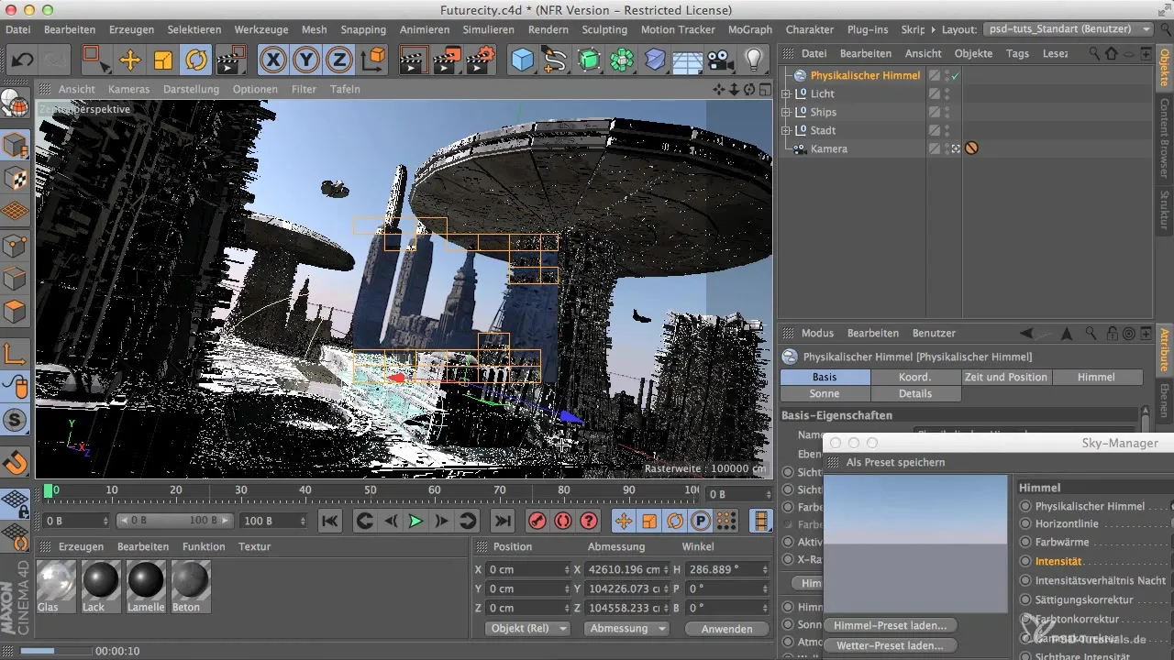Click the Beton material thumbnail
This screenshot has width=1174, height=660.
coord(191,580)
